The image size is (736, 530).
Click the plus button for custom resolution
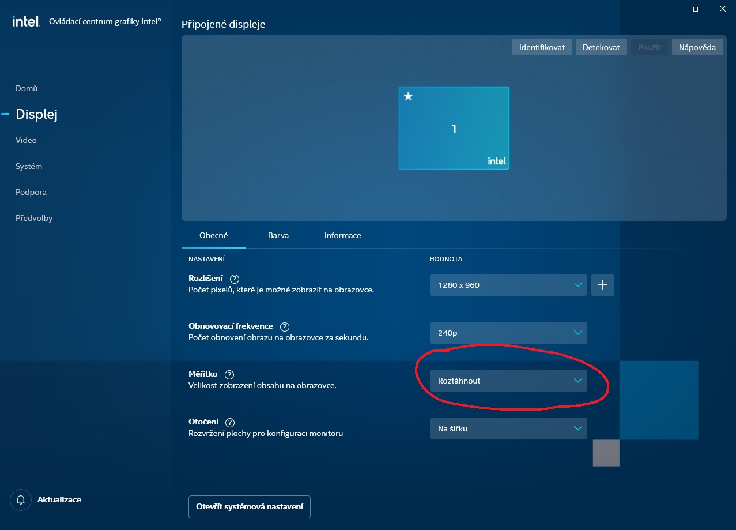pyautogui.click(x=603, y=285)
